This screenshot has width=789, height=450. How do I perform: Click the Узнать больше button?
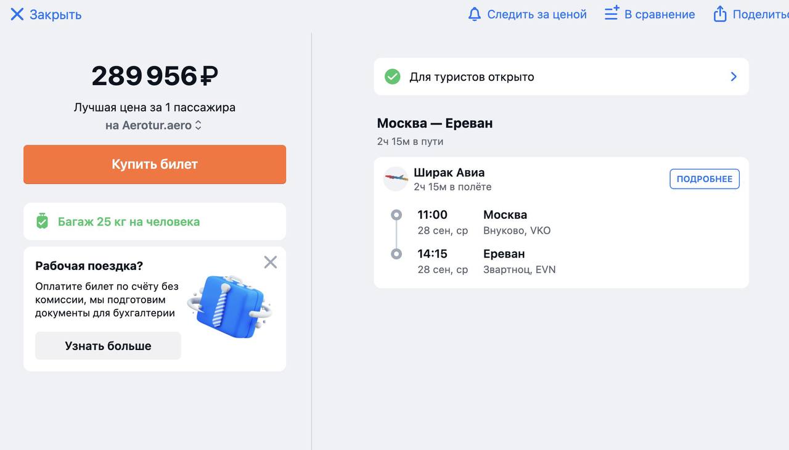click(x=108, y=346)
